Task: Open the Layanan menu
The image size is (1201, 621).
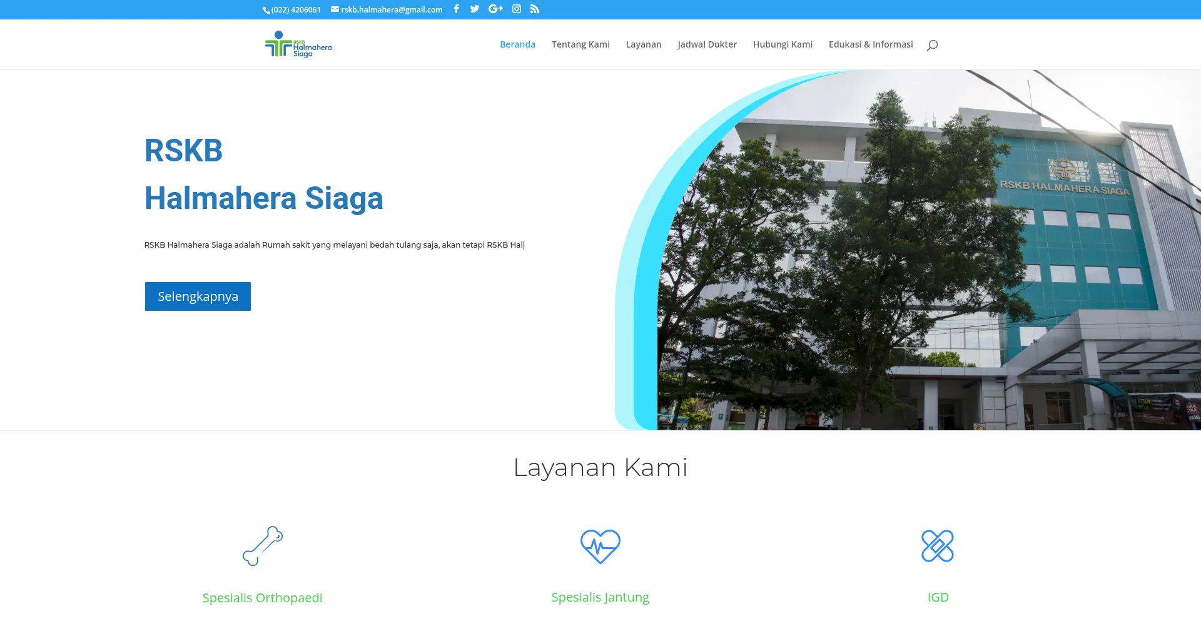Action: click(644, 44)
